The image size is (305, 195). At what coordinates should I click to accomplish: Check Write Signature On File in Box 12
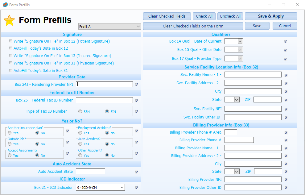10,41
